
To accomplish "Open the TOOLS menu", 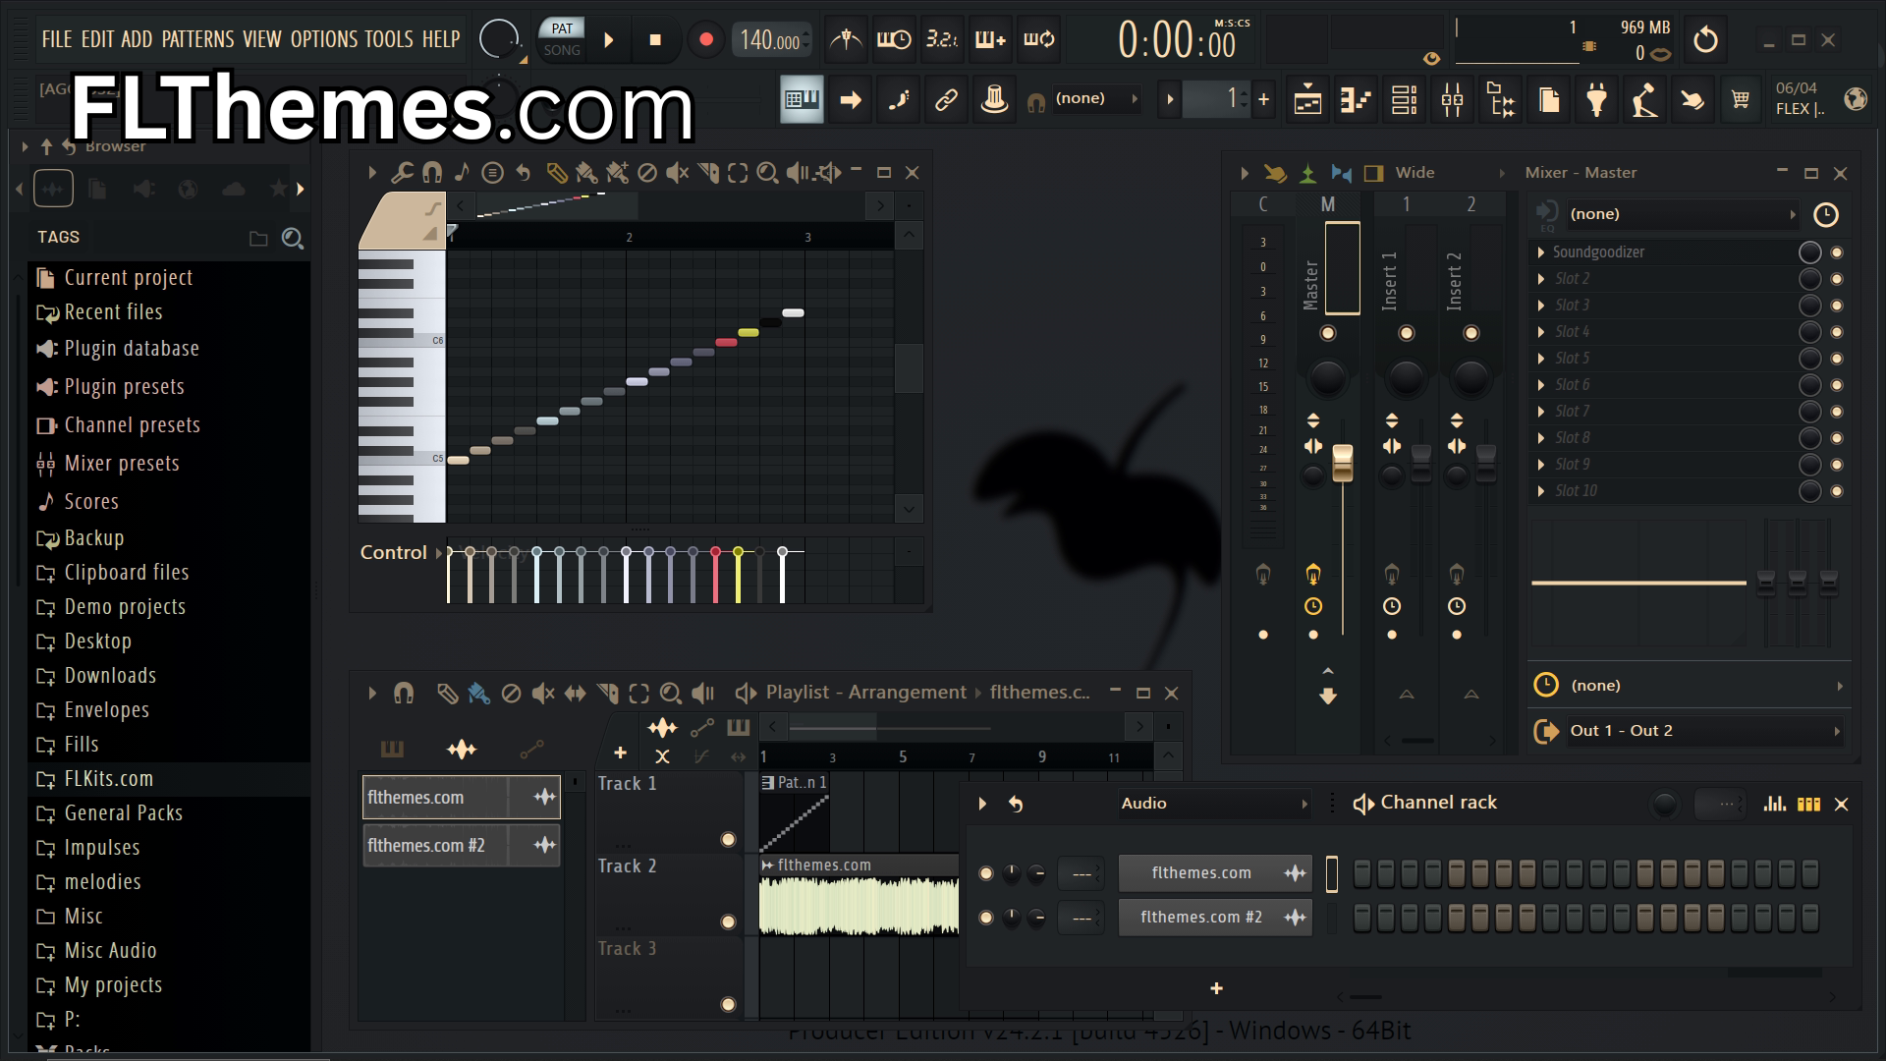I will pos(389,39).
